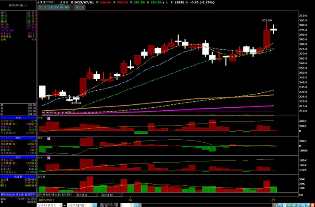Select the weekly (週) chart period

[77, 7]
